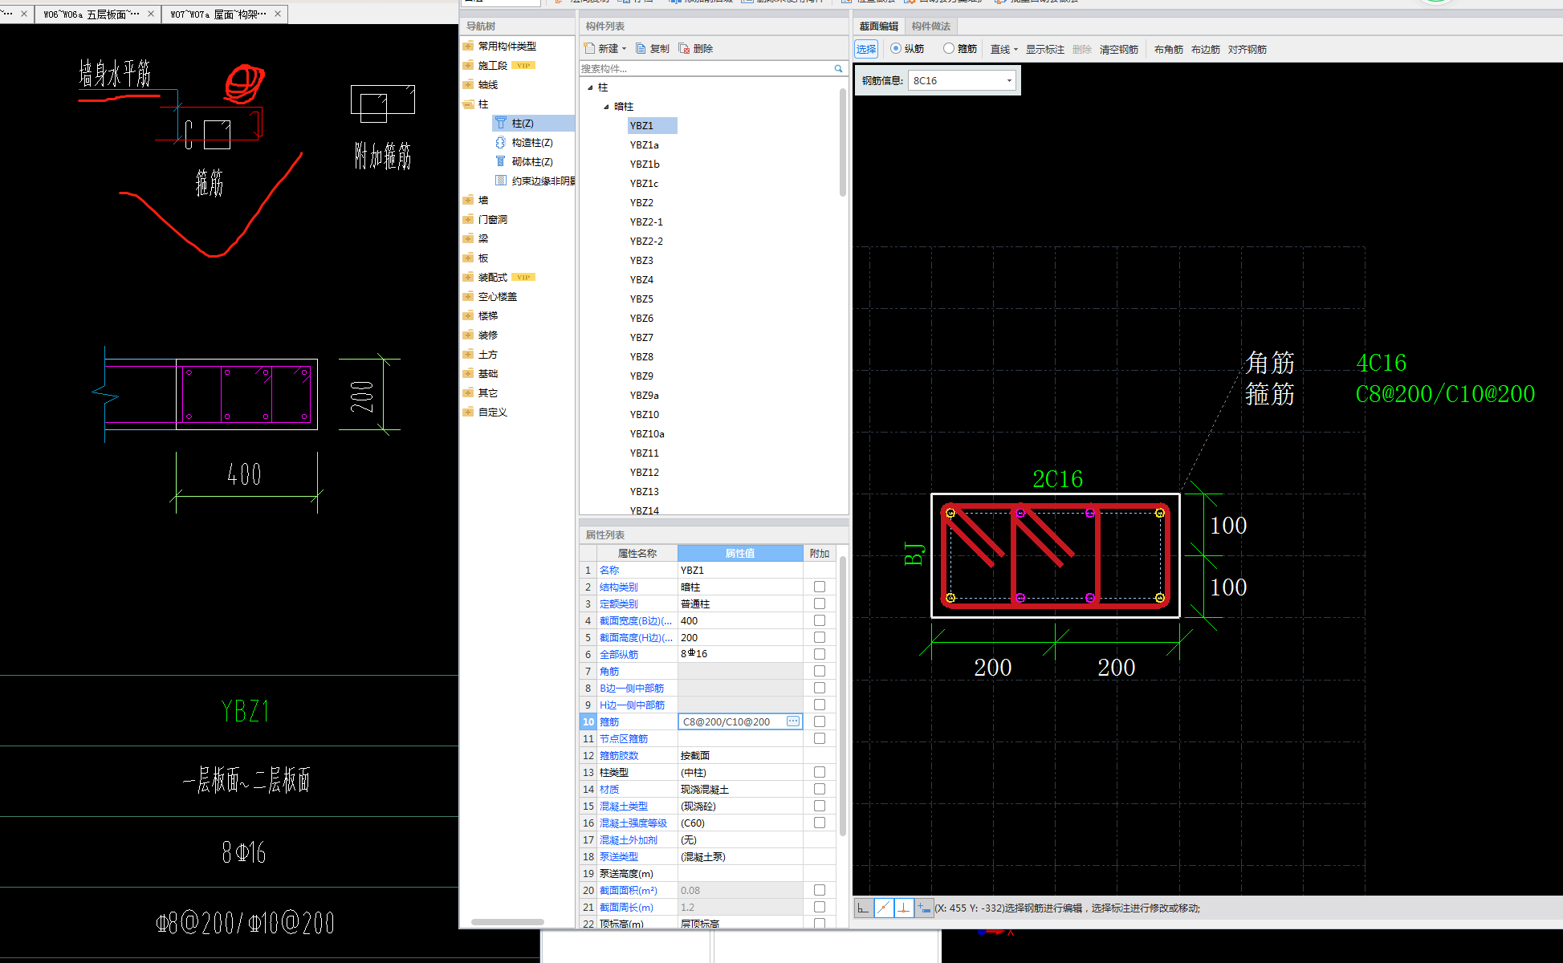Click the 墙 folder icon
Screen dimensions: 1563x963
click(468, 200)
